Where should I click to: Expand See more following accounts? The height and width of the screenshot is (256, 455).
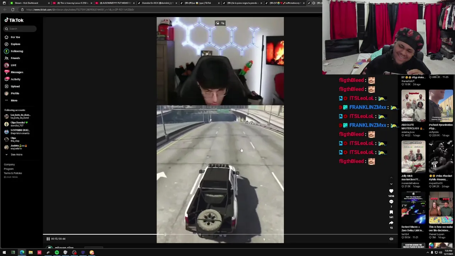14,155
